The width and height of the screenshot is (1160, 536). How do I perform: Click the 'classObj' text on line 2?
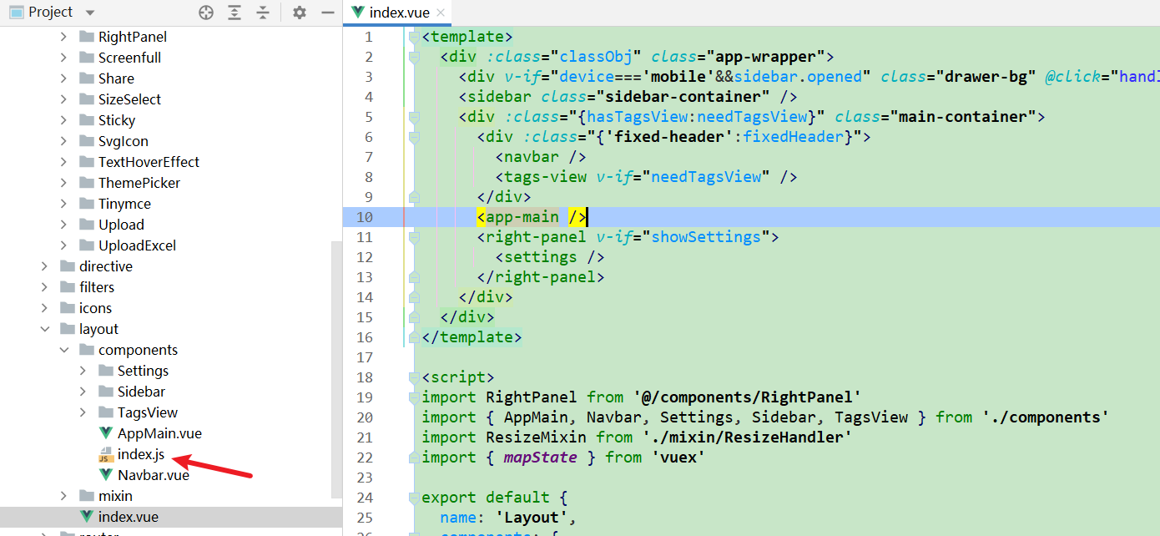coord(596,57)
